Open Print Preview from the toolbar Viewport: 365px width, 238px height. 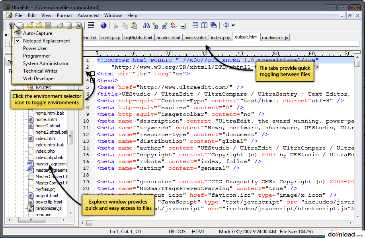click(70, 25)
